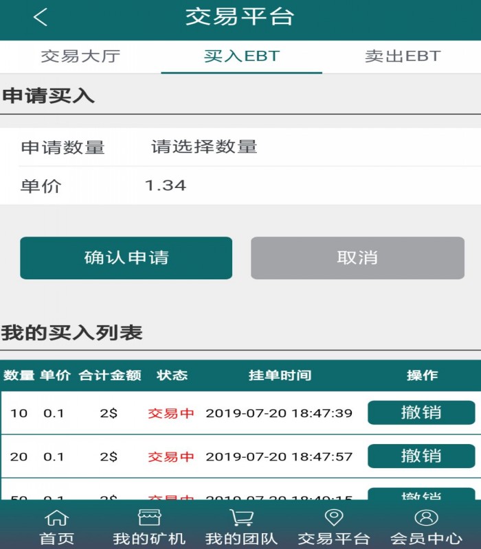The height and width of the screenshot is (549, 481).
Task: Open the 我的矿机 miner shop icon
Action: tap(149, 517)
